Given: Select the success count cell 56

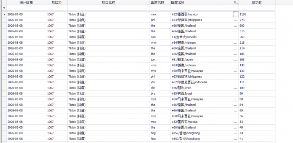Looking at the screenshot, I should [257, 116].
